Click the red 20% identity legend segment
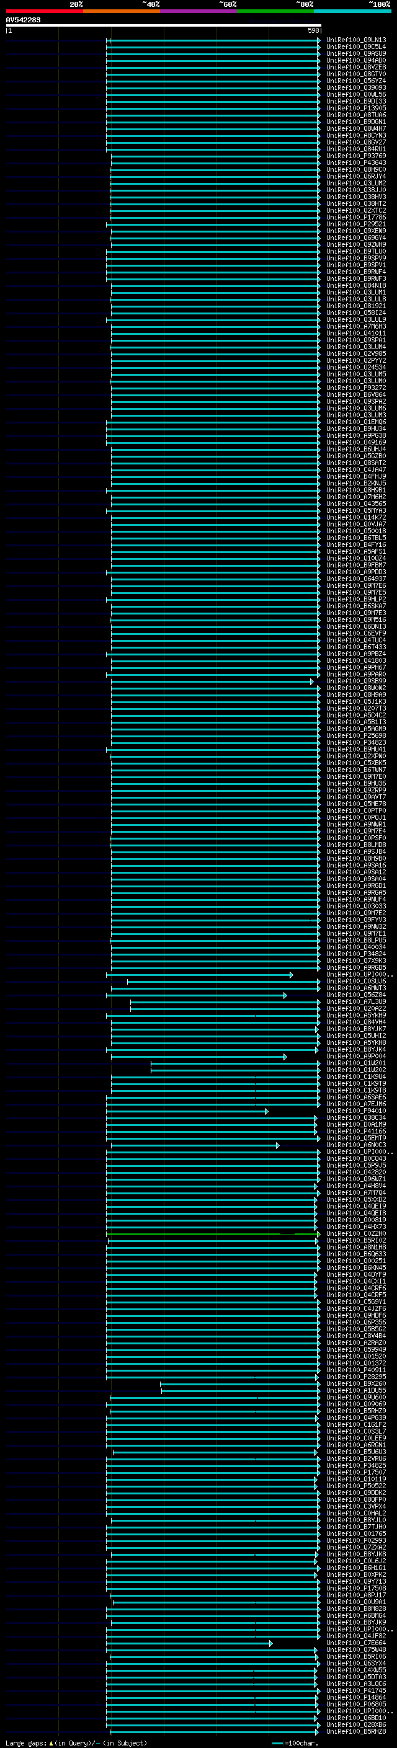The height and width of the screenshot is (1748, 397). 44,11
